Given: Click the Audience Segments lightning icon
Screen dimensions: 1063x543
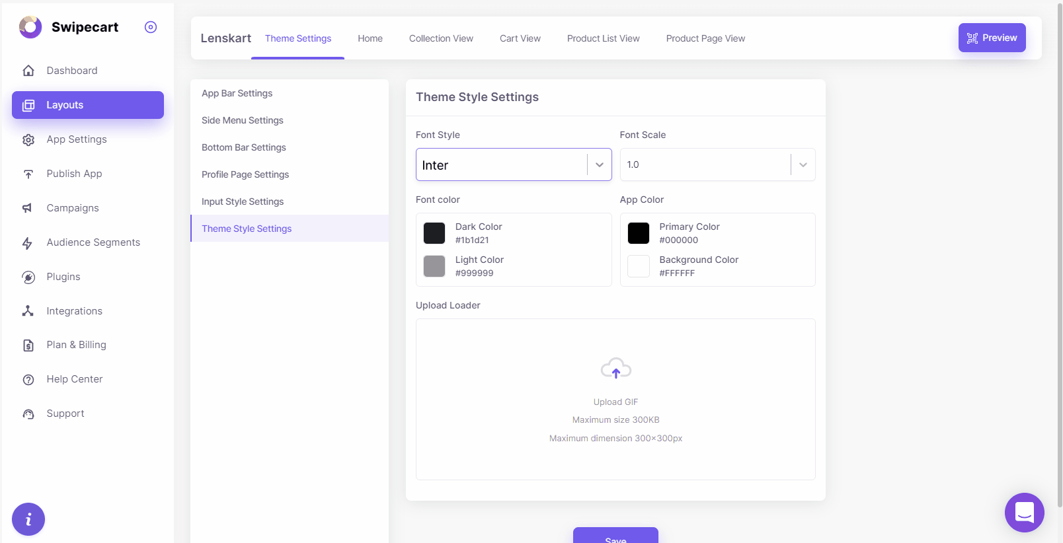Looking at the screenshot, I should click(28, 242).
